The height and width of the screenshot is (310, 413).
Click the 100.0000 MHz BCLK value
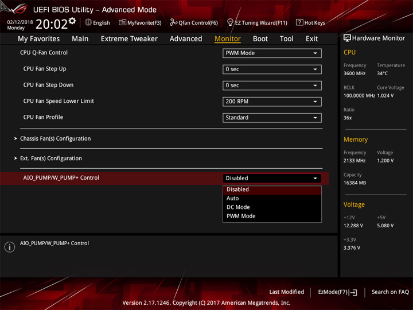point(359,96)
